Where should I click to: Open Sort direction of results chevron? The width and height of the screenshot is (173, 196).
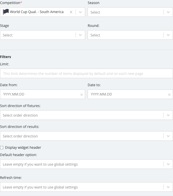click(168, 136)
